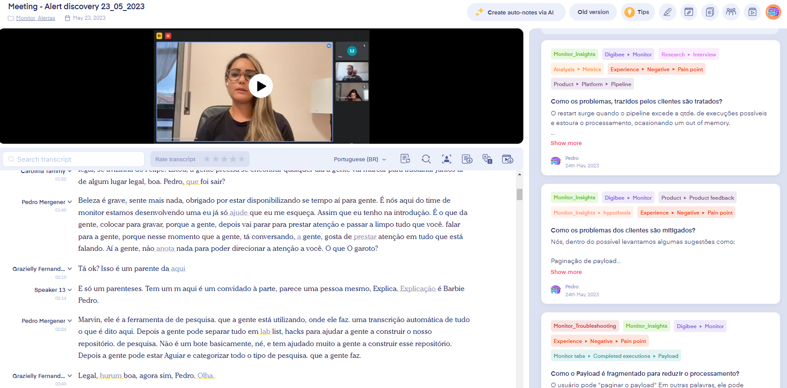Click the note title 'Como o Payload é fragmentado'
This screenshot has height=388, width=787.
[x=645, y=374]
